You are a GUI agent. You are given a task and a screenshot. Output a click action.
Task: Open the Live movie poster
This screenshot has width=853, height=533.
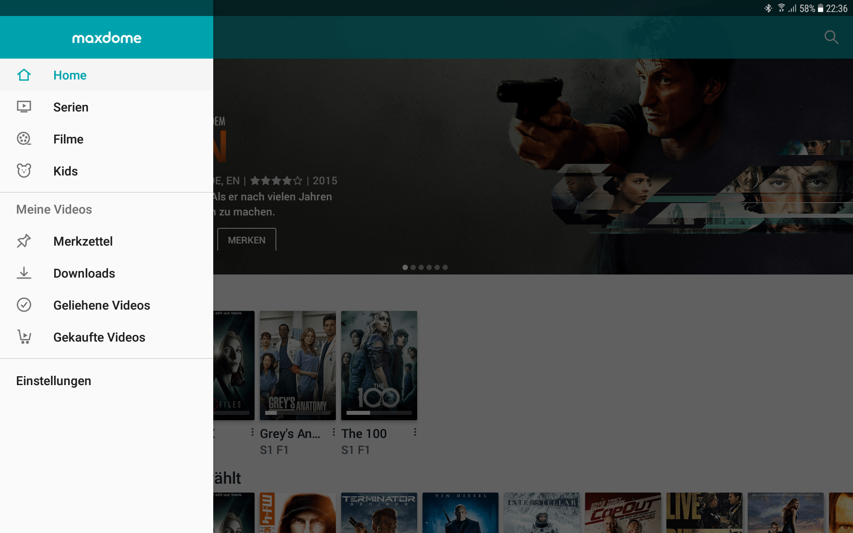704,513
